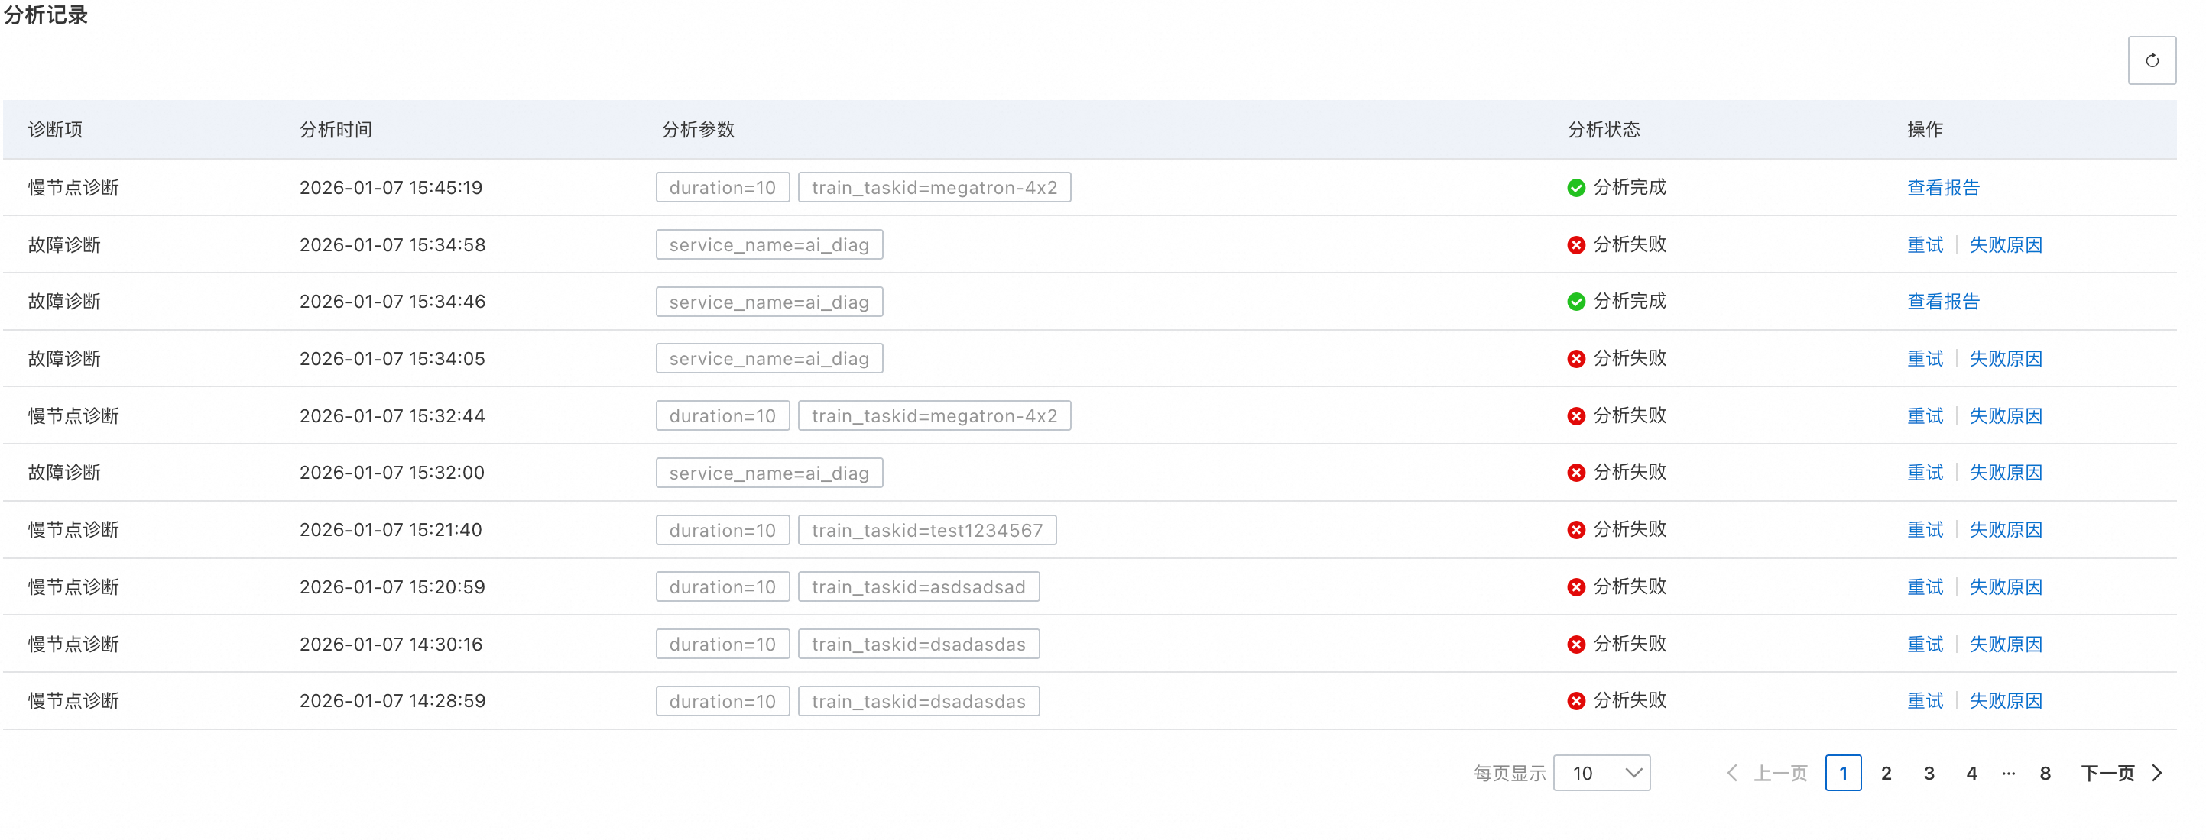
Task: Click red failed icon for 14:28:59 record
Action: pyautogui.click(x=1575, y=702)
